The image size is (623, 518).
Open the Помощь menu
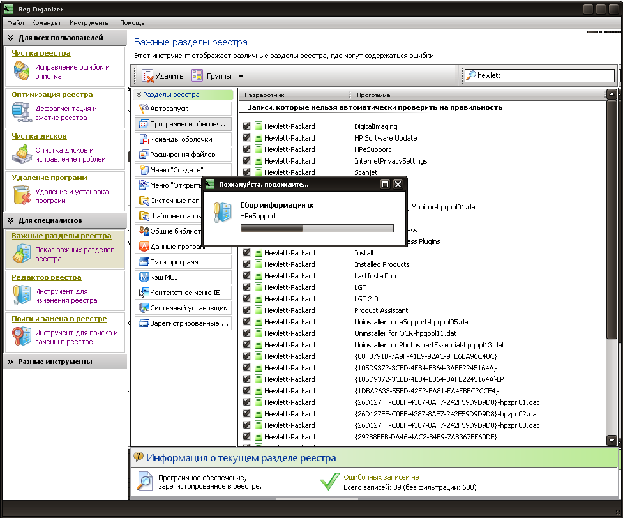tap(132, 22)
